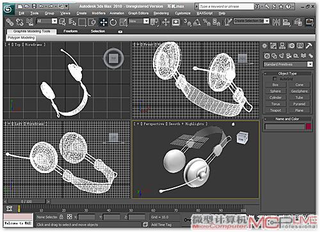Choose the Rectangular Selection Region tool
This screenshot has height=232, width=320.
coord(82,22)
